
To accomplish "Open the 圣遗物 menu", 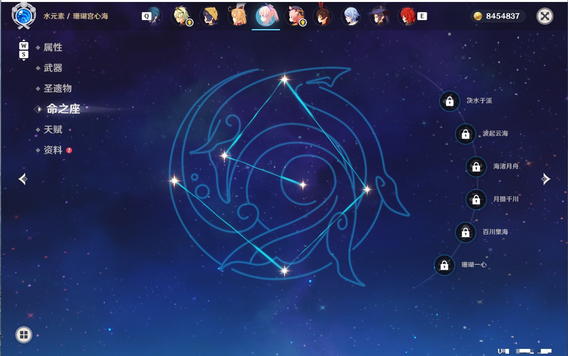I will tap(57, 89).
